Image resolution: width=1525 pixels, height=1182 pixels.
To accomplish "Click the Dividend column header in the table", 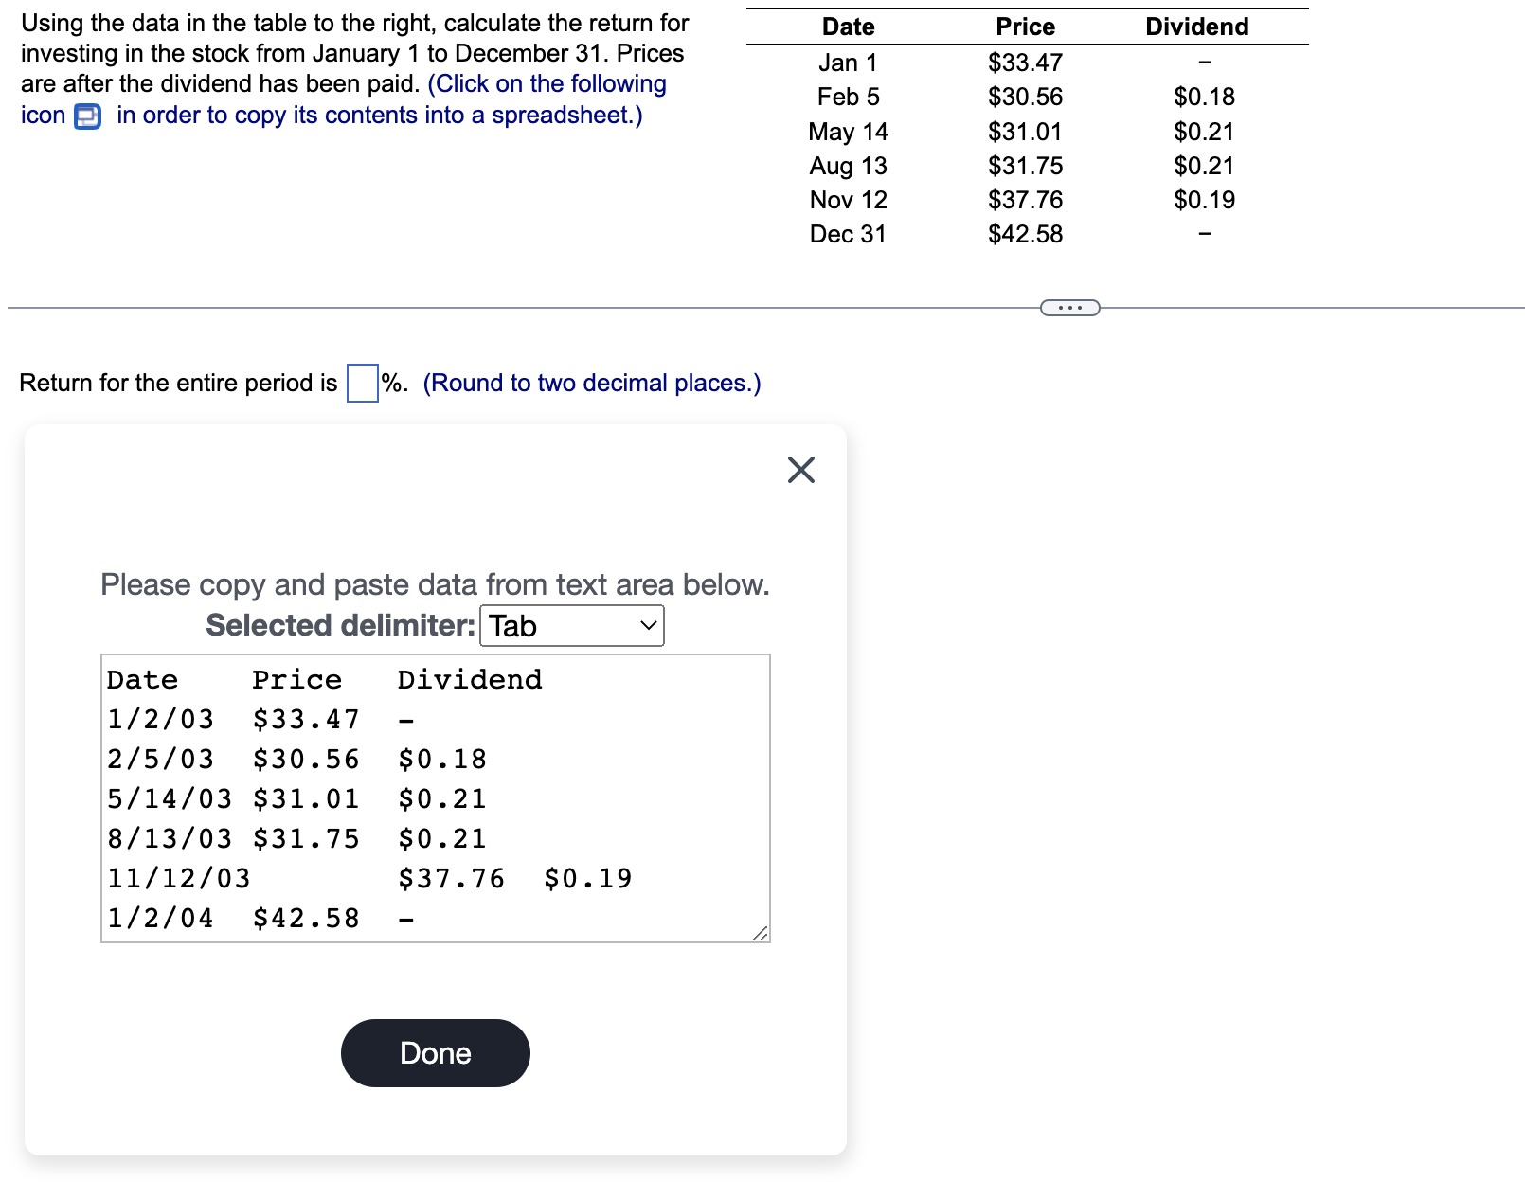I will [1196, 26].
